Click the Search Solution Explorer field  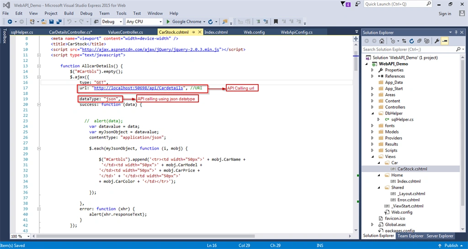[413, 49]
